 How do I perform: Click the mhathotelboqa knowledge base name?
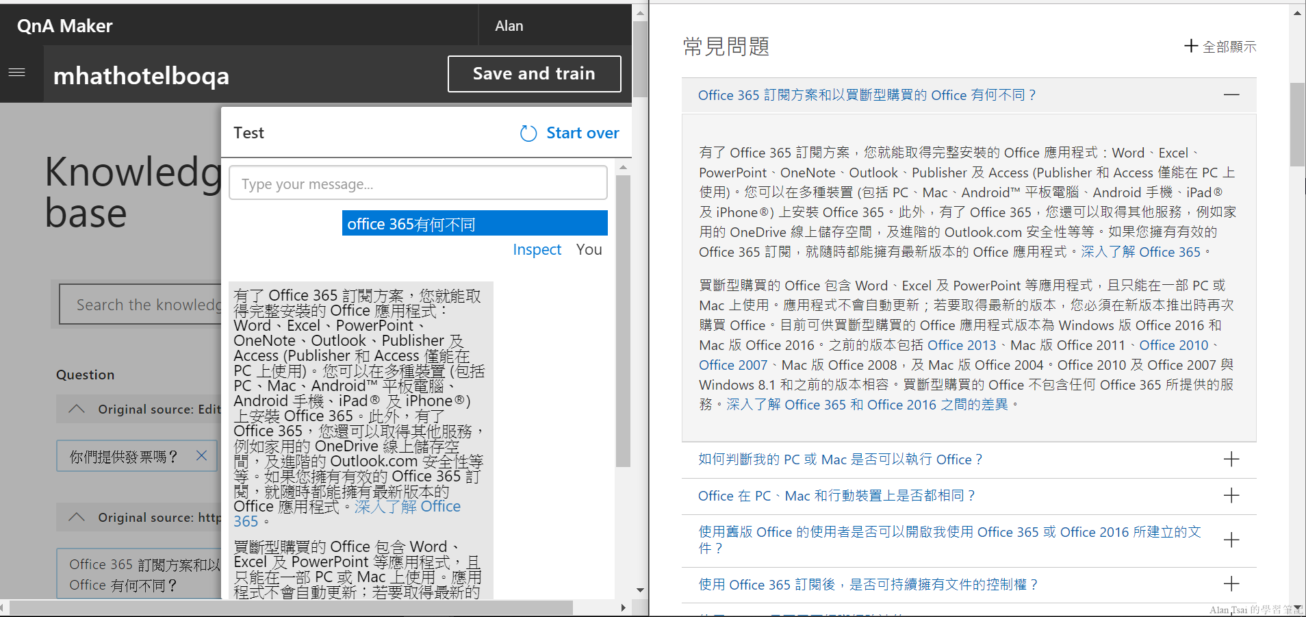click(141, 76)
